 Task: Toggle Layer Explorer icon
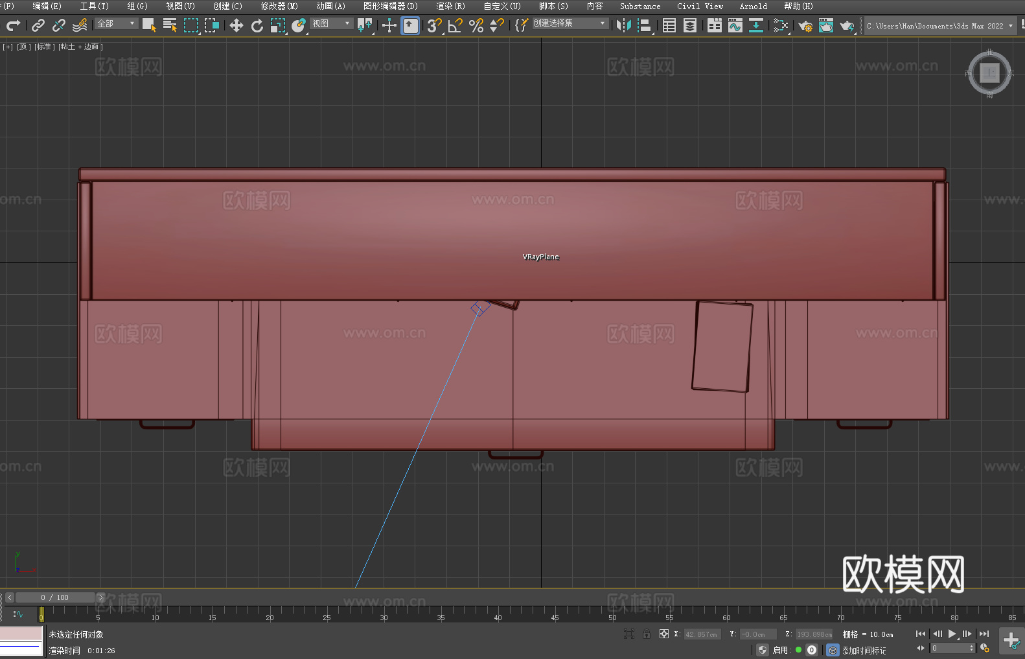tap(690, 25)
